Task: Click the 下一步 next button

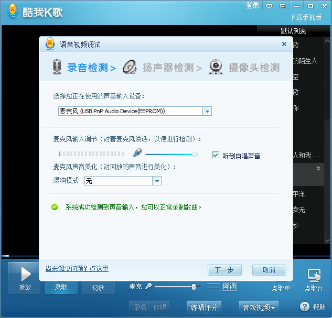Action: pyautogui.click(x=224, y=270)
